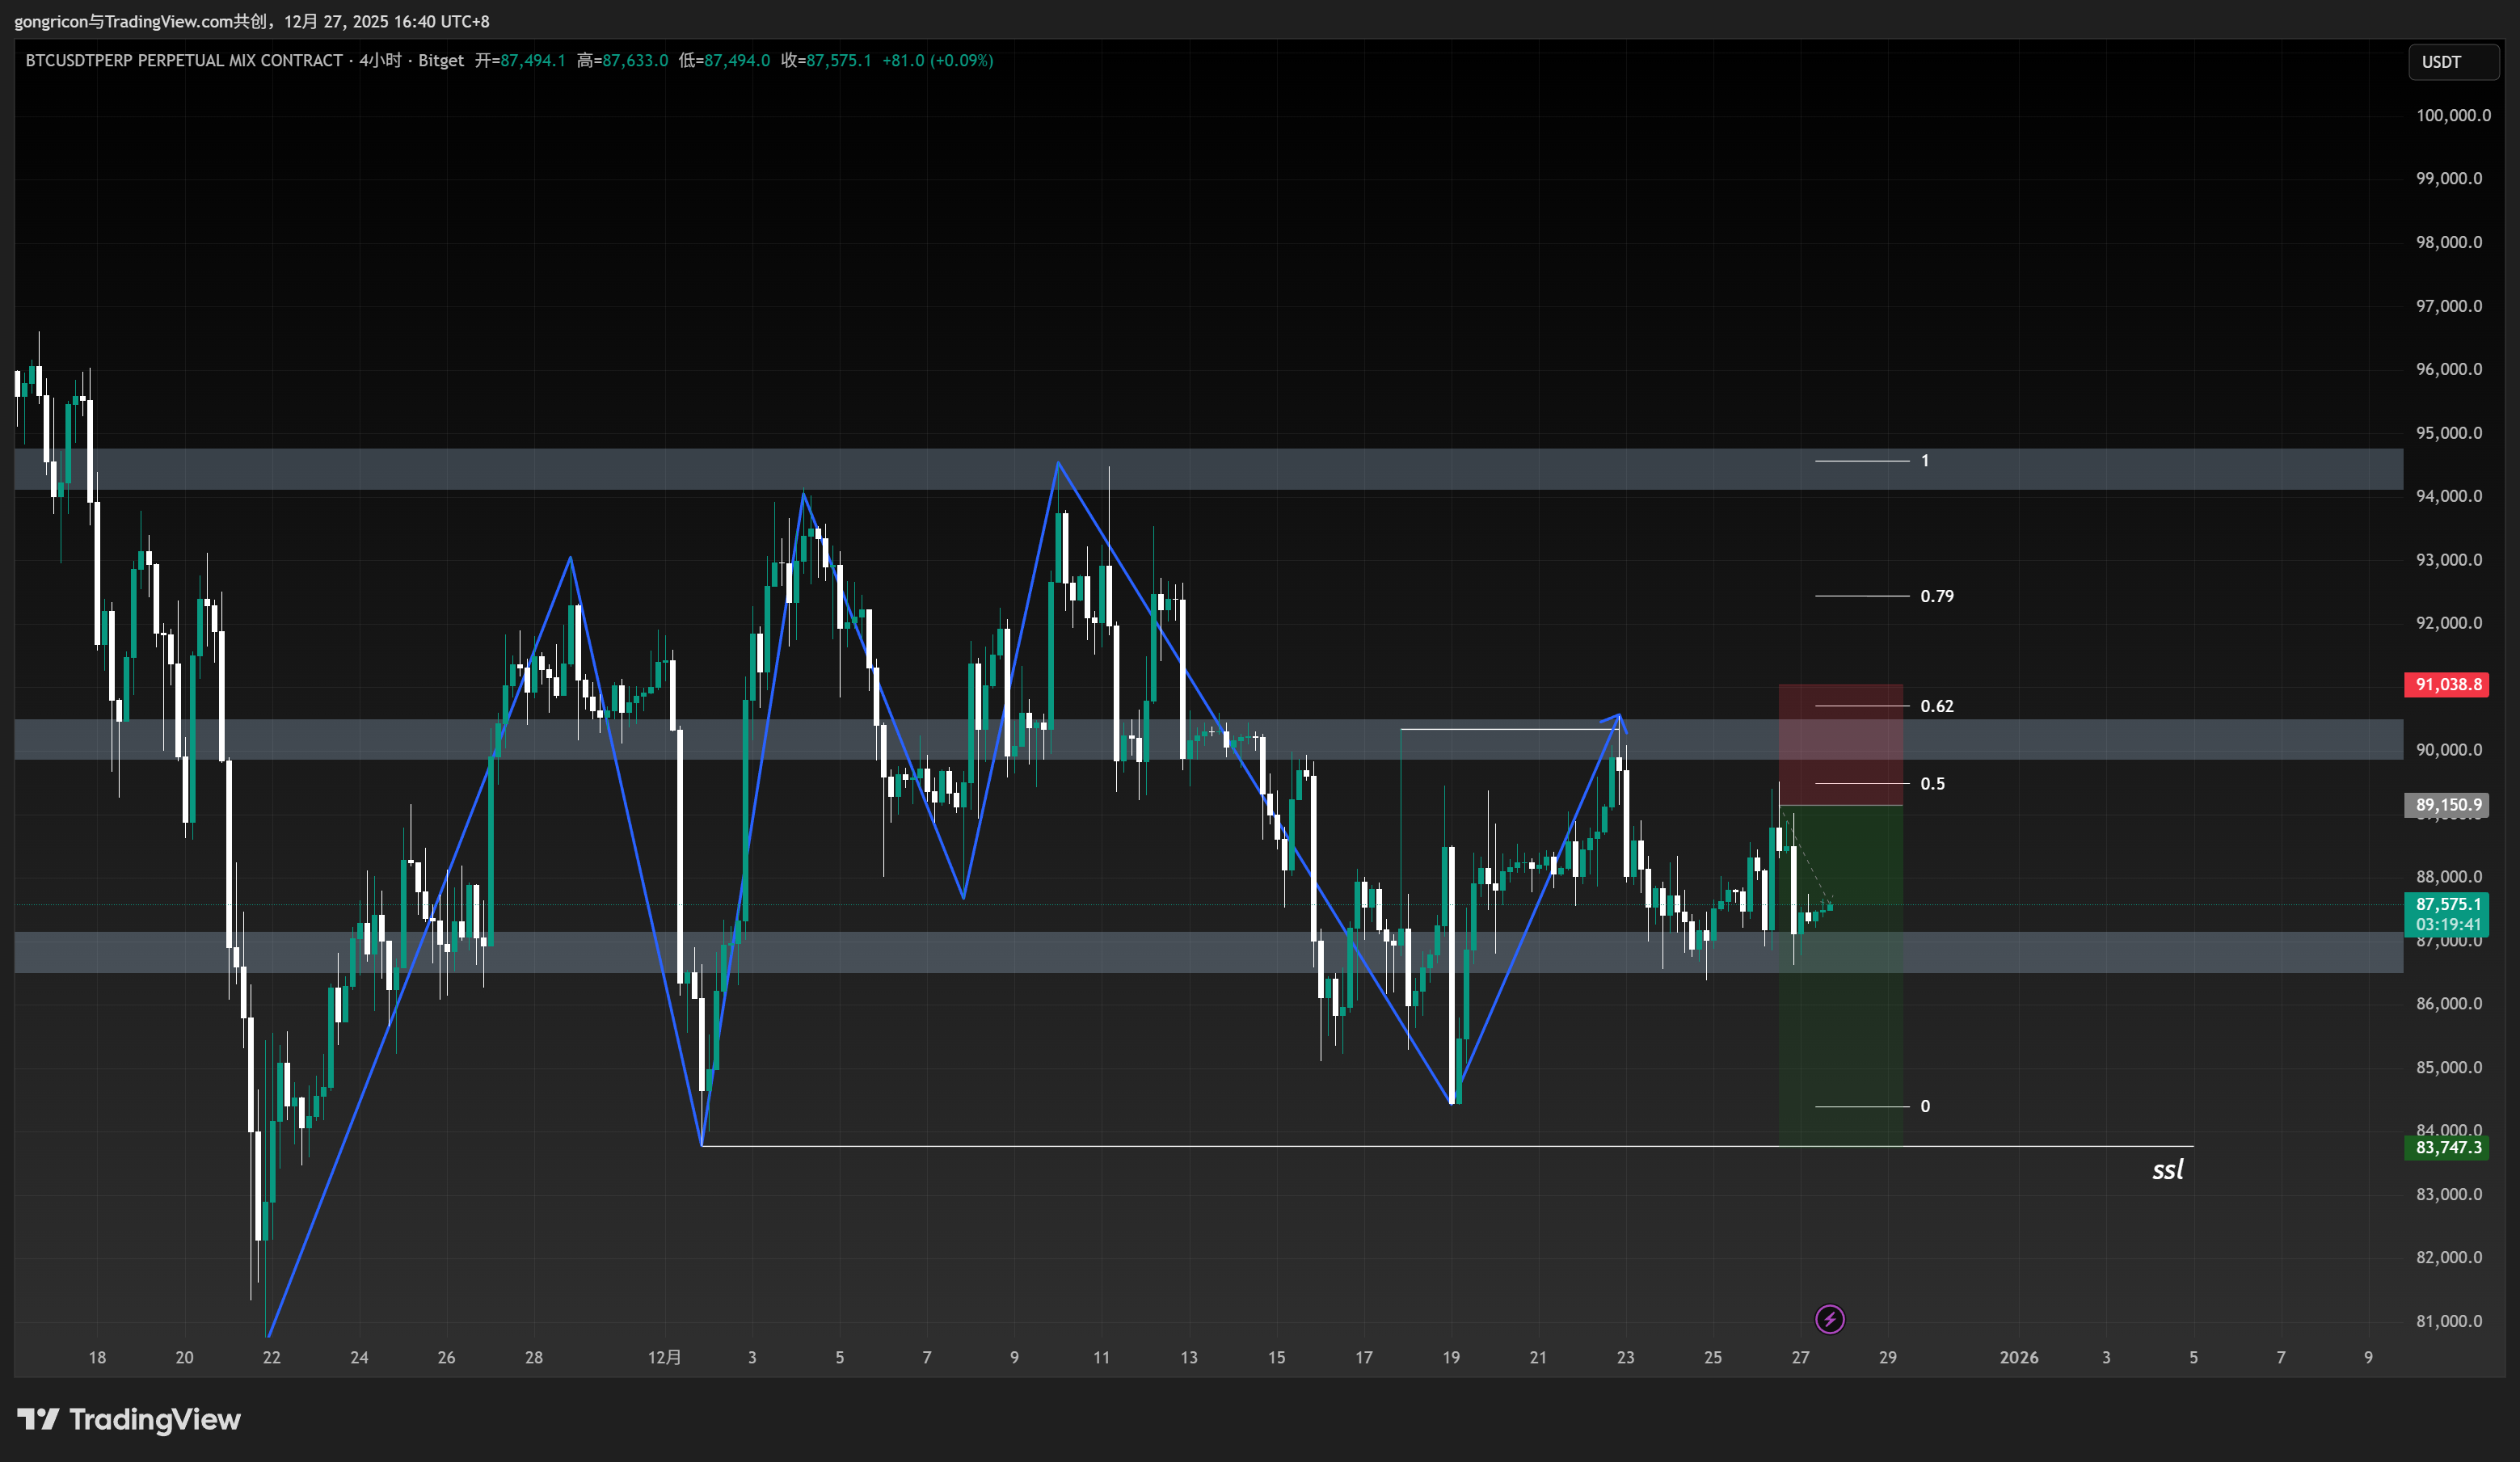The width and height of the screenshot is (2520, 1462).
Task: Click the date label 22 on time axis
Action: (271, 1357)
